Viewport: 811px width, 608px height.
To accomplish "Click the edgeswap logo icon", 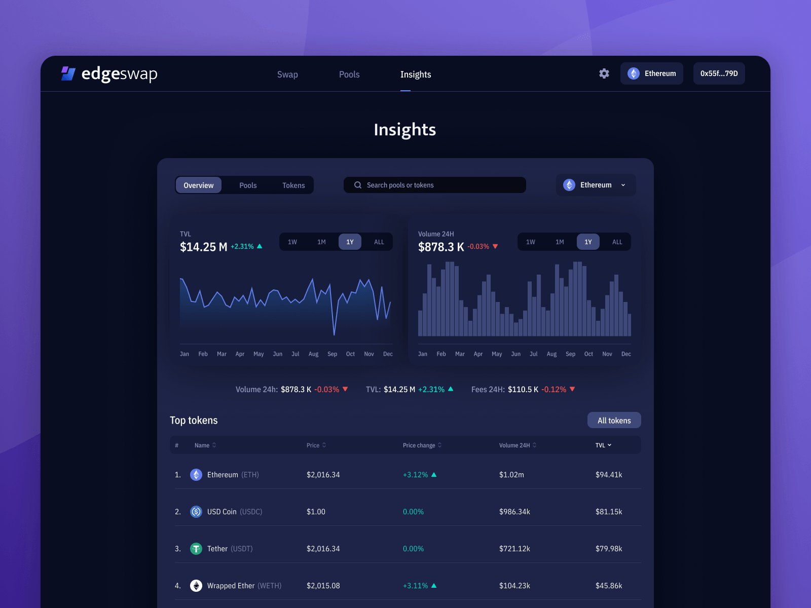I will (68, 73).
